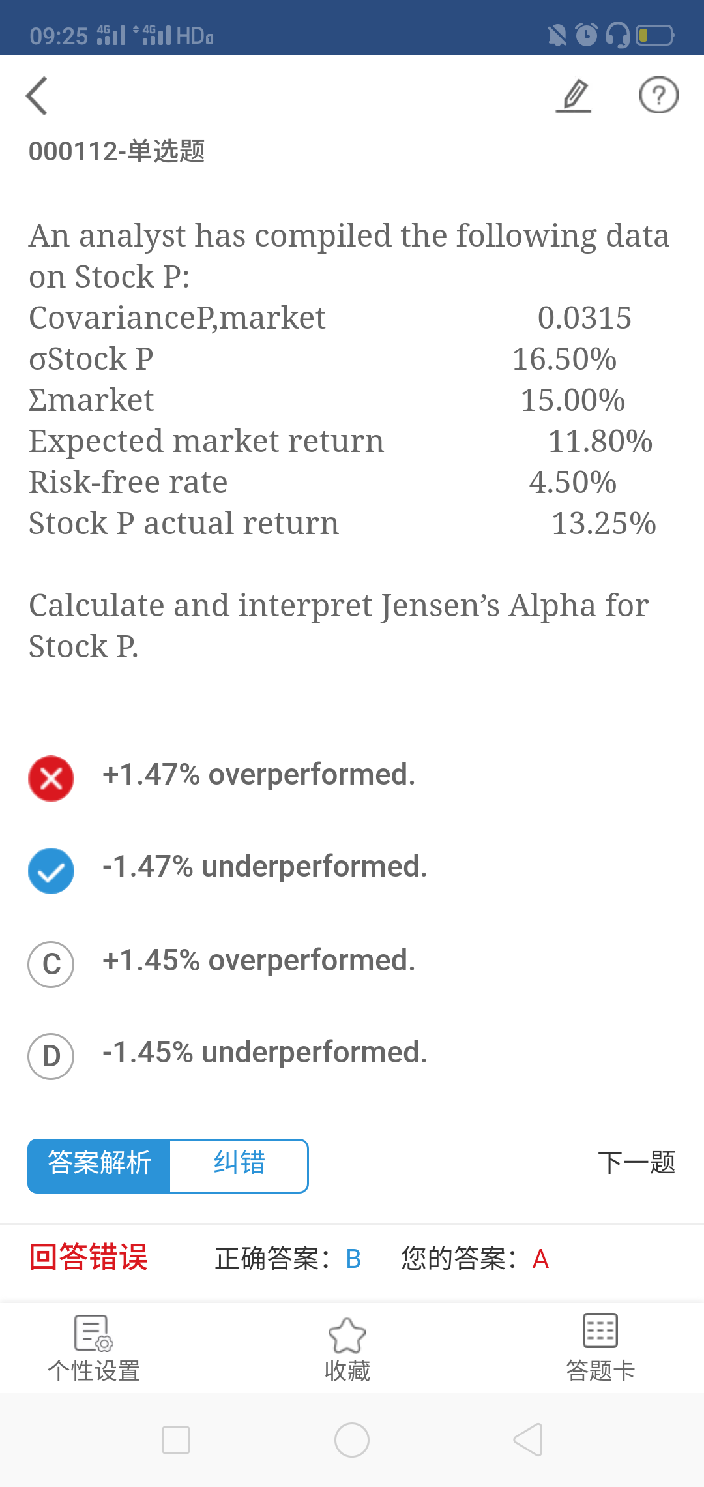The height and width of the screenshot is (1487, 704).
Task: Tap the -1.45% underperformed answer text
Action: point(265,1053)
